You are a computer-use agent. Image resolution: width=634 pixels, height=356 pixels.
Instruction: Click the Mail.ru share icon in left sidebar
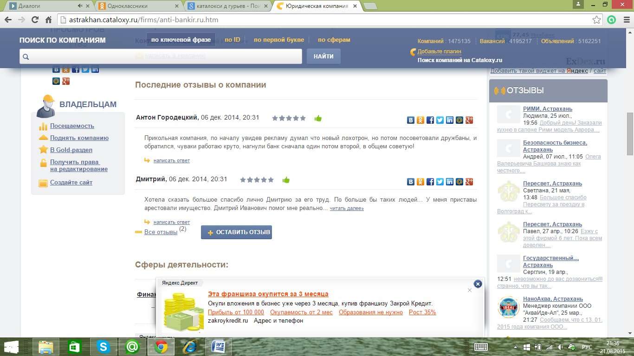coord(56,81)
